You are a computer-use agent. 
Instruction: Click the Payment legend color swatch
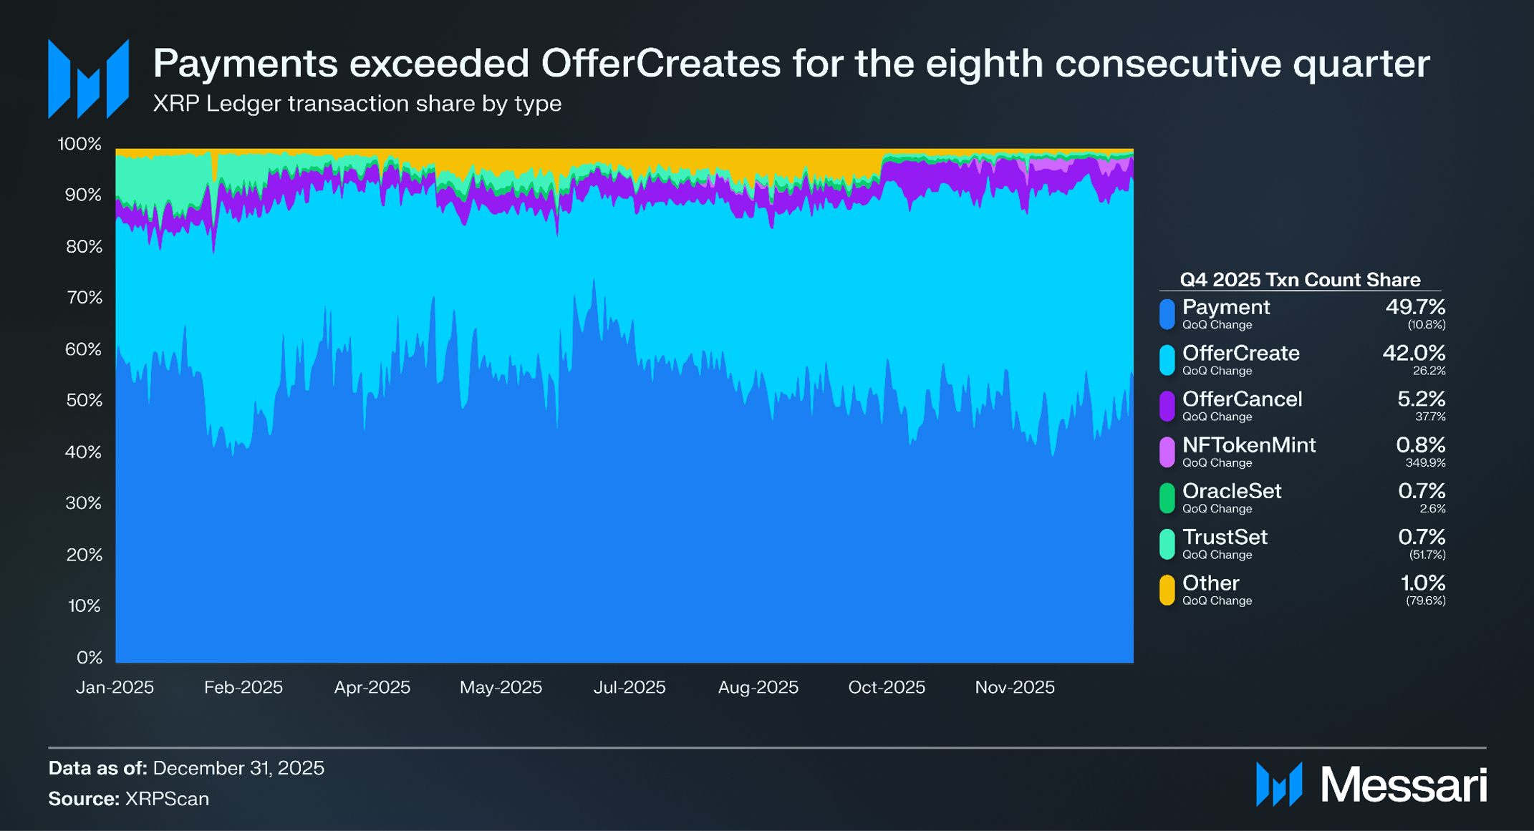pos(1167,314)
